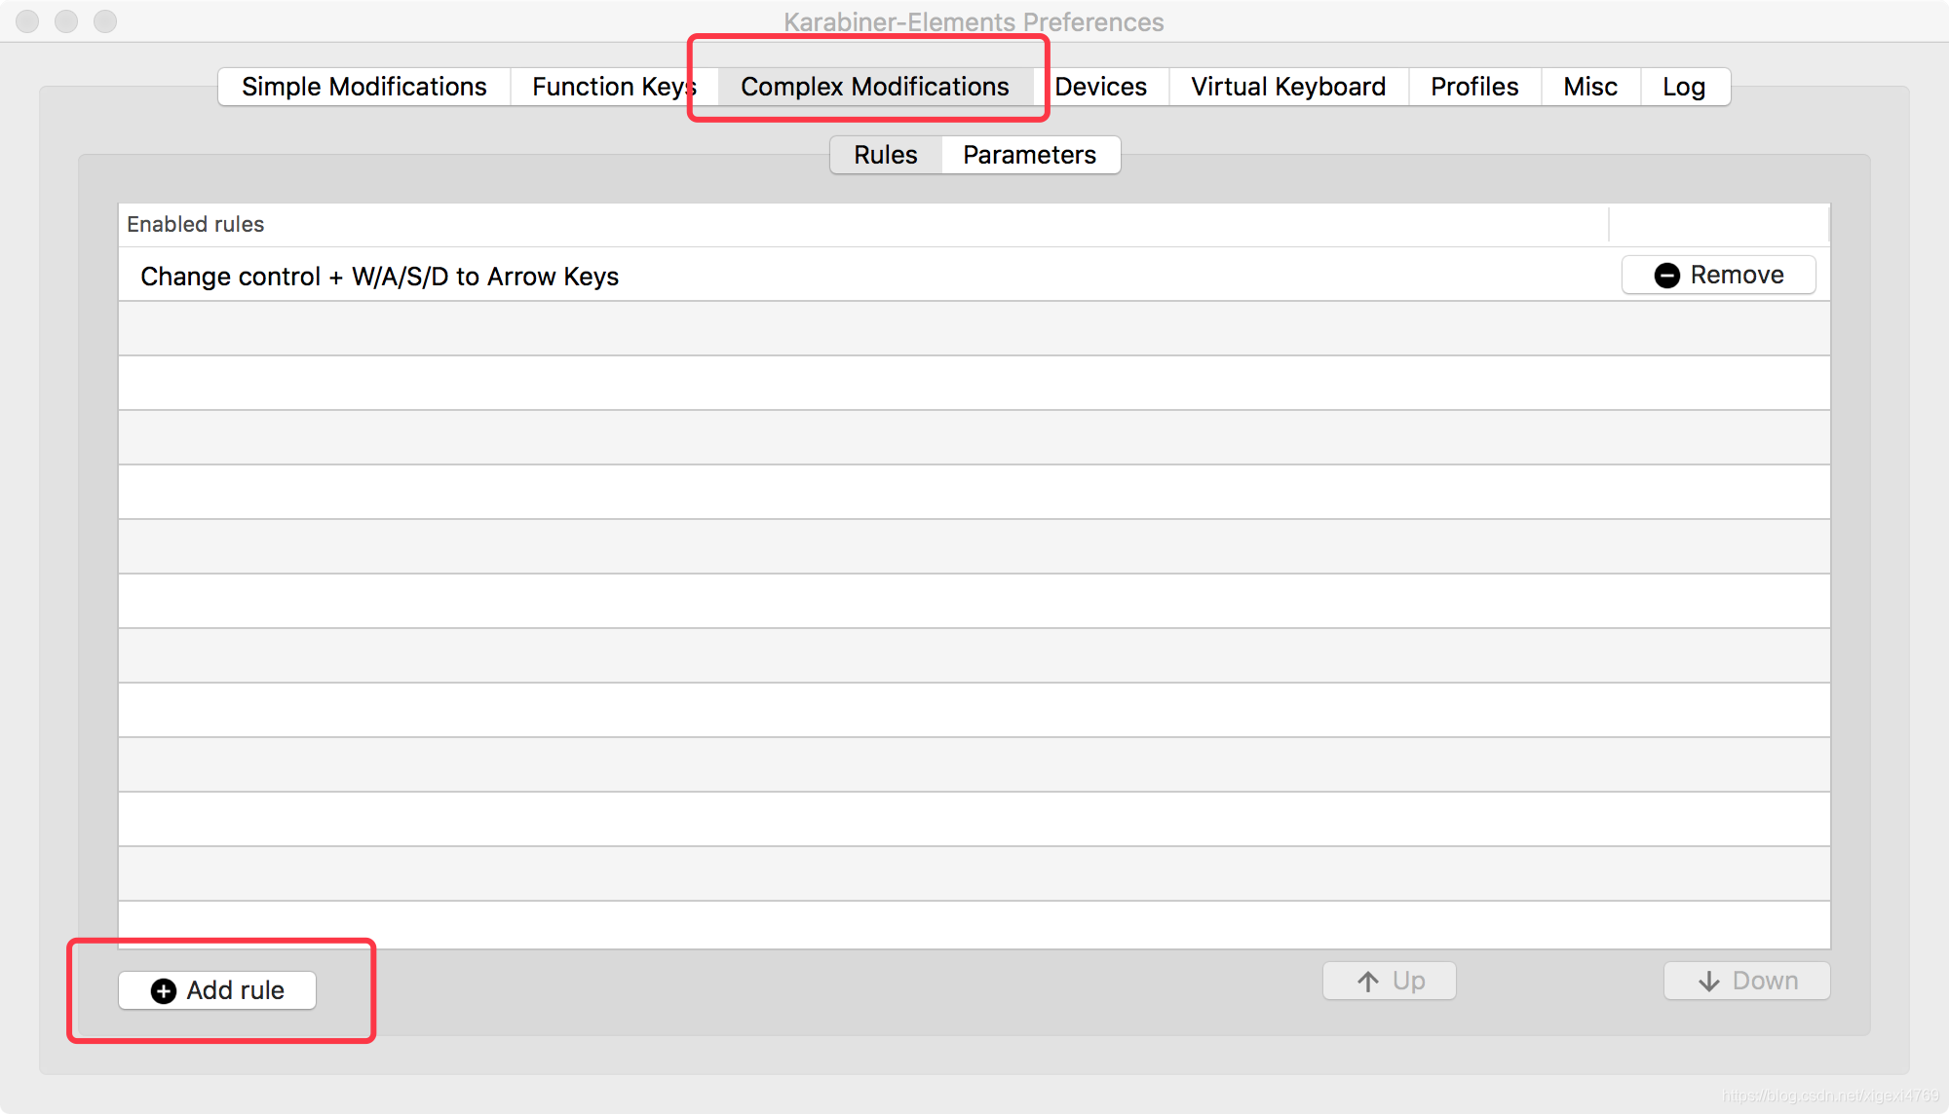Open the Simple Modifications tab
Viewport: 1949px width, 1114px height.
tap(363, 87)
